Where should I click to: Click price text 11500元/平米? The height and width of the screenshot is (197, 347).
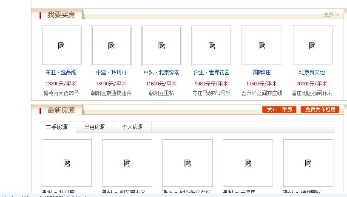[262, 84]
